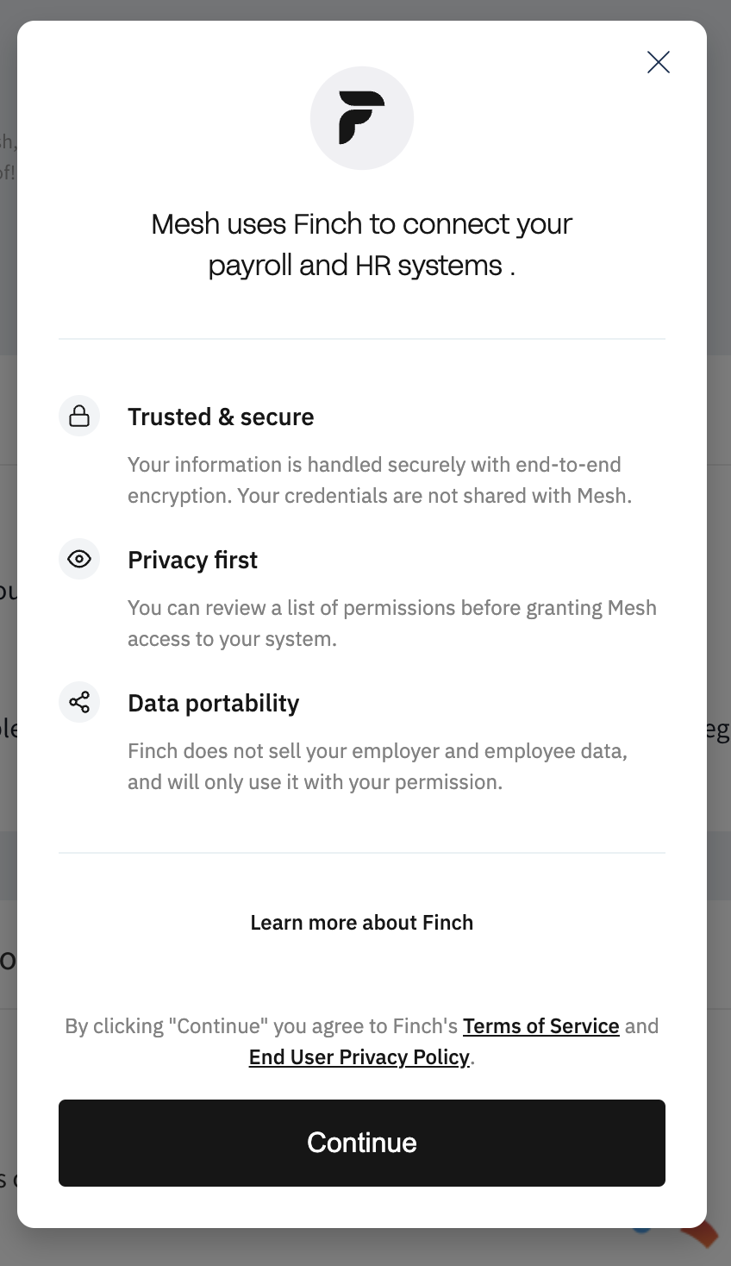Click the end-to-end encryption description text

point(379,480)
